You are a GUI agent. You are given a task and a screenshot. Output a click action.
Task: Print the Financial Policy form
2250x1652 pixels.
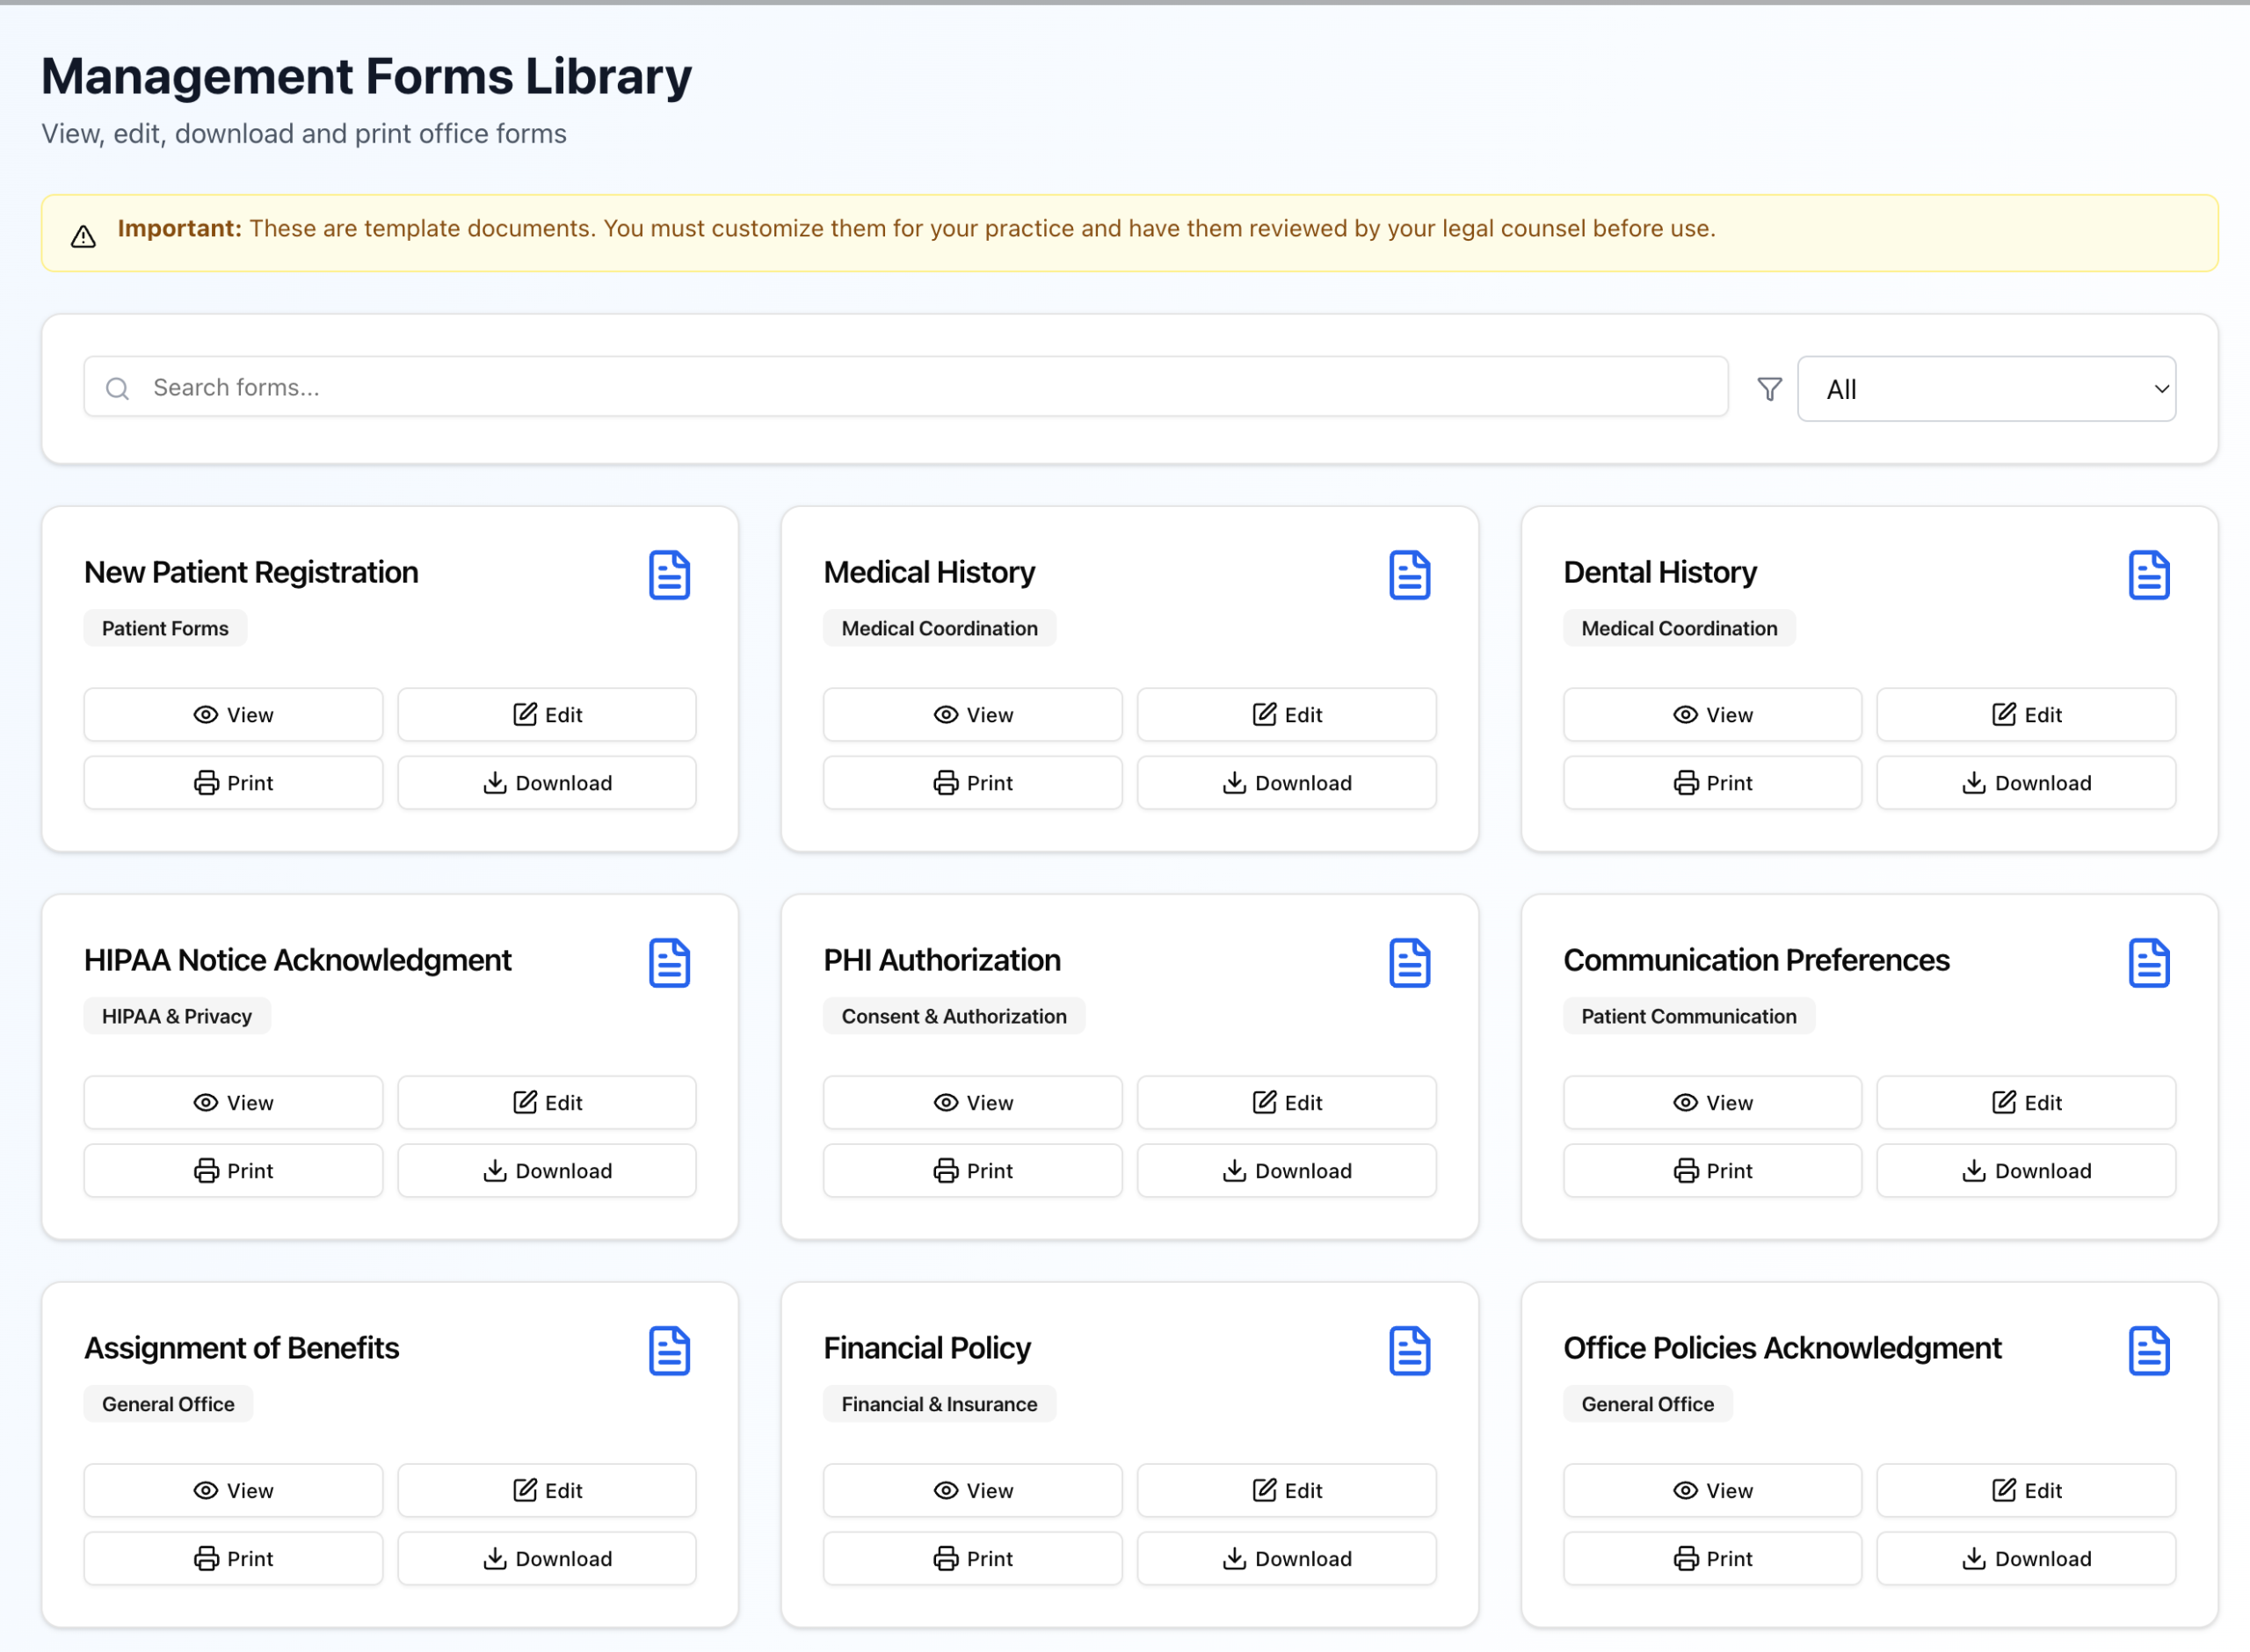(973, 1558)
